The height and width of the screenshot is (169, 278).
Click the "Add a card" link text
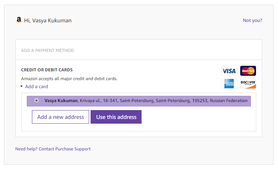coord(36,87)
